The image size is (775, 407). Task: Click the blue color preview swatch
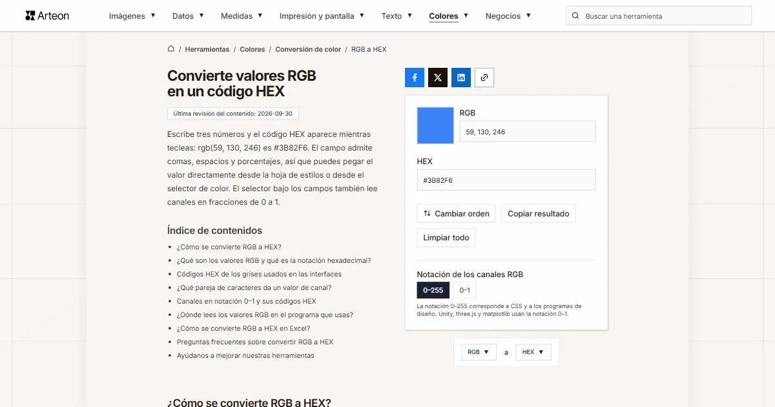[x=435, y=125]
